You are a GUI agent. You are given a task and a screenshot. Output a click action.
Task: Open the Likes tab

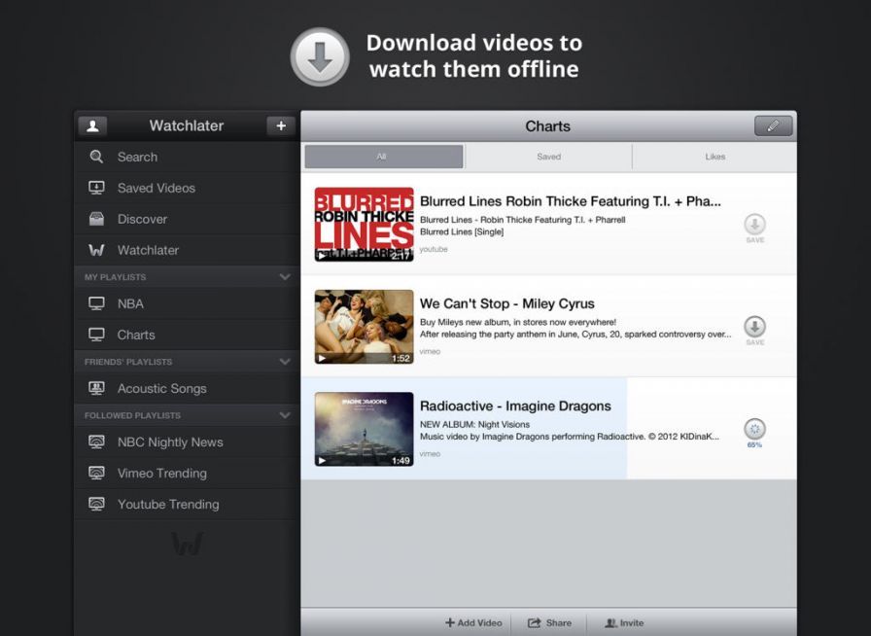click(x=714, y=156)
